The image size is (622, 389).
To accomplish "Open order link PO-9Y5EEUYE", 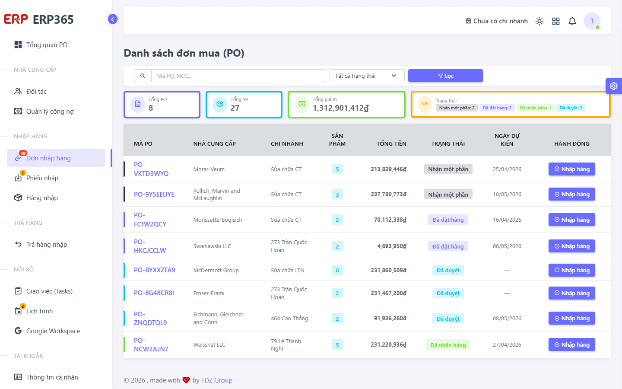I will tap(154, 194).
